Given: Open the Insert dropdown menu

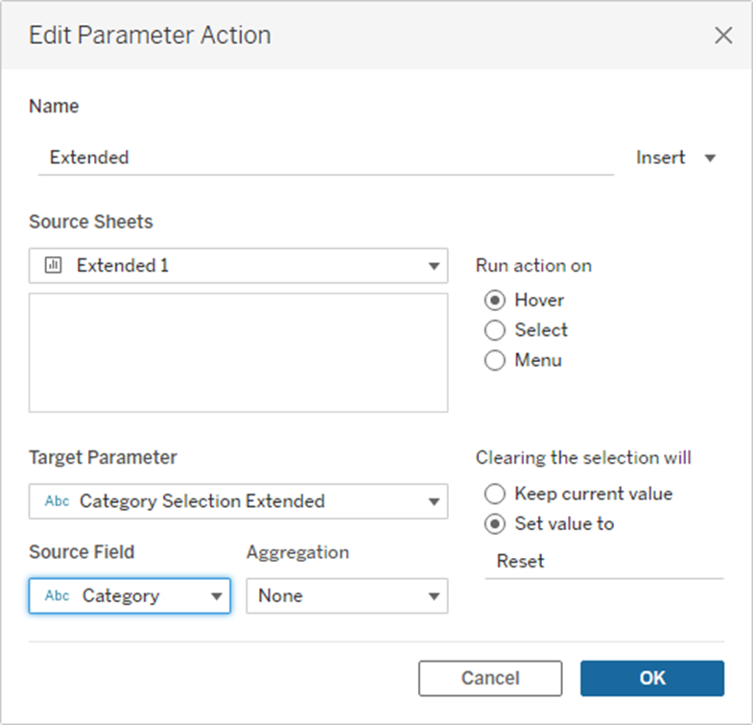Looking at the screenshot, I should click(x=675, y=157).
